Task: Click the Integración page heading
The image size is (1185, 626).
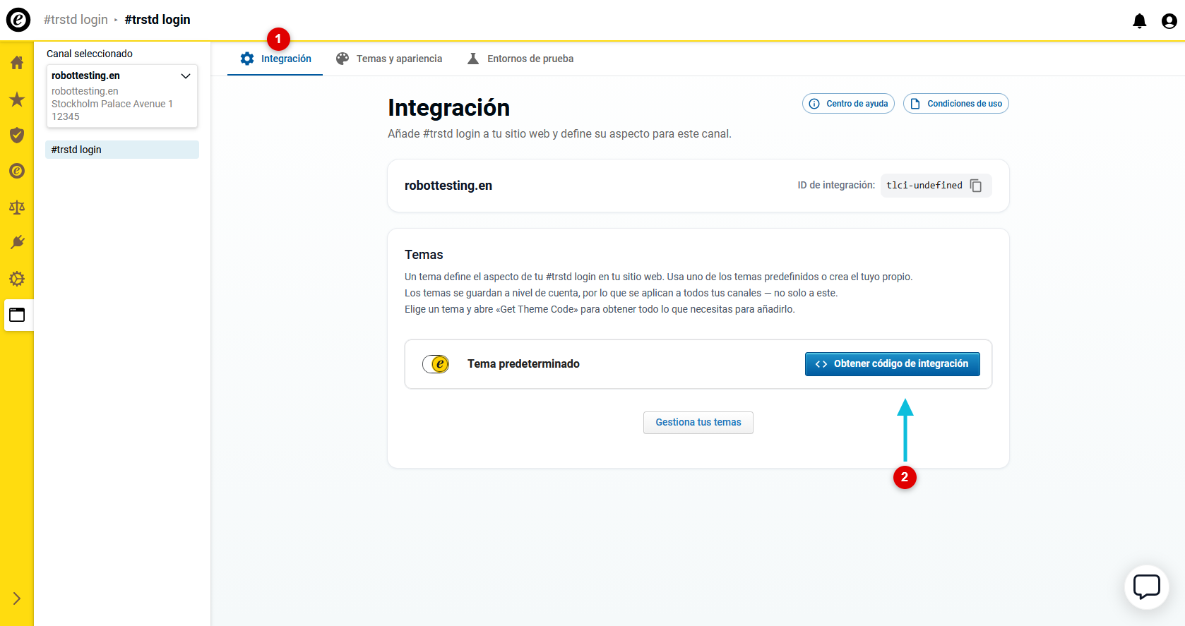Action: pos(449,108)
